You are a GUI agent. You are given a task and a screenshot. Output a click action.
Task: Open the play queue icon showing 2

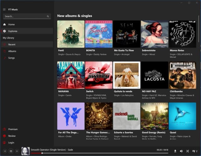(x=195, y=151)
